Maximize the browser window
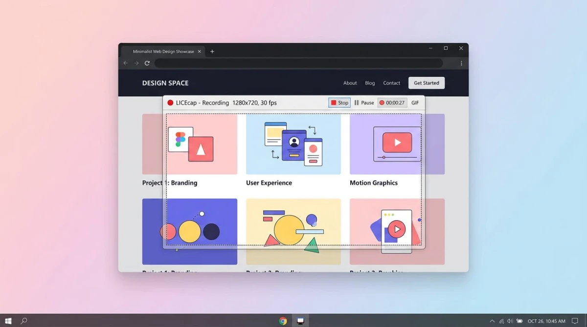The image size is (587, 327). click(x=446, y=48)
